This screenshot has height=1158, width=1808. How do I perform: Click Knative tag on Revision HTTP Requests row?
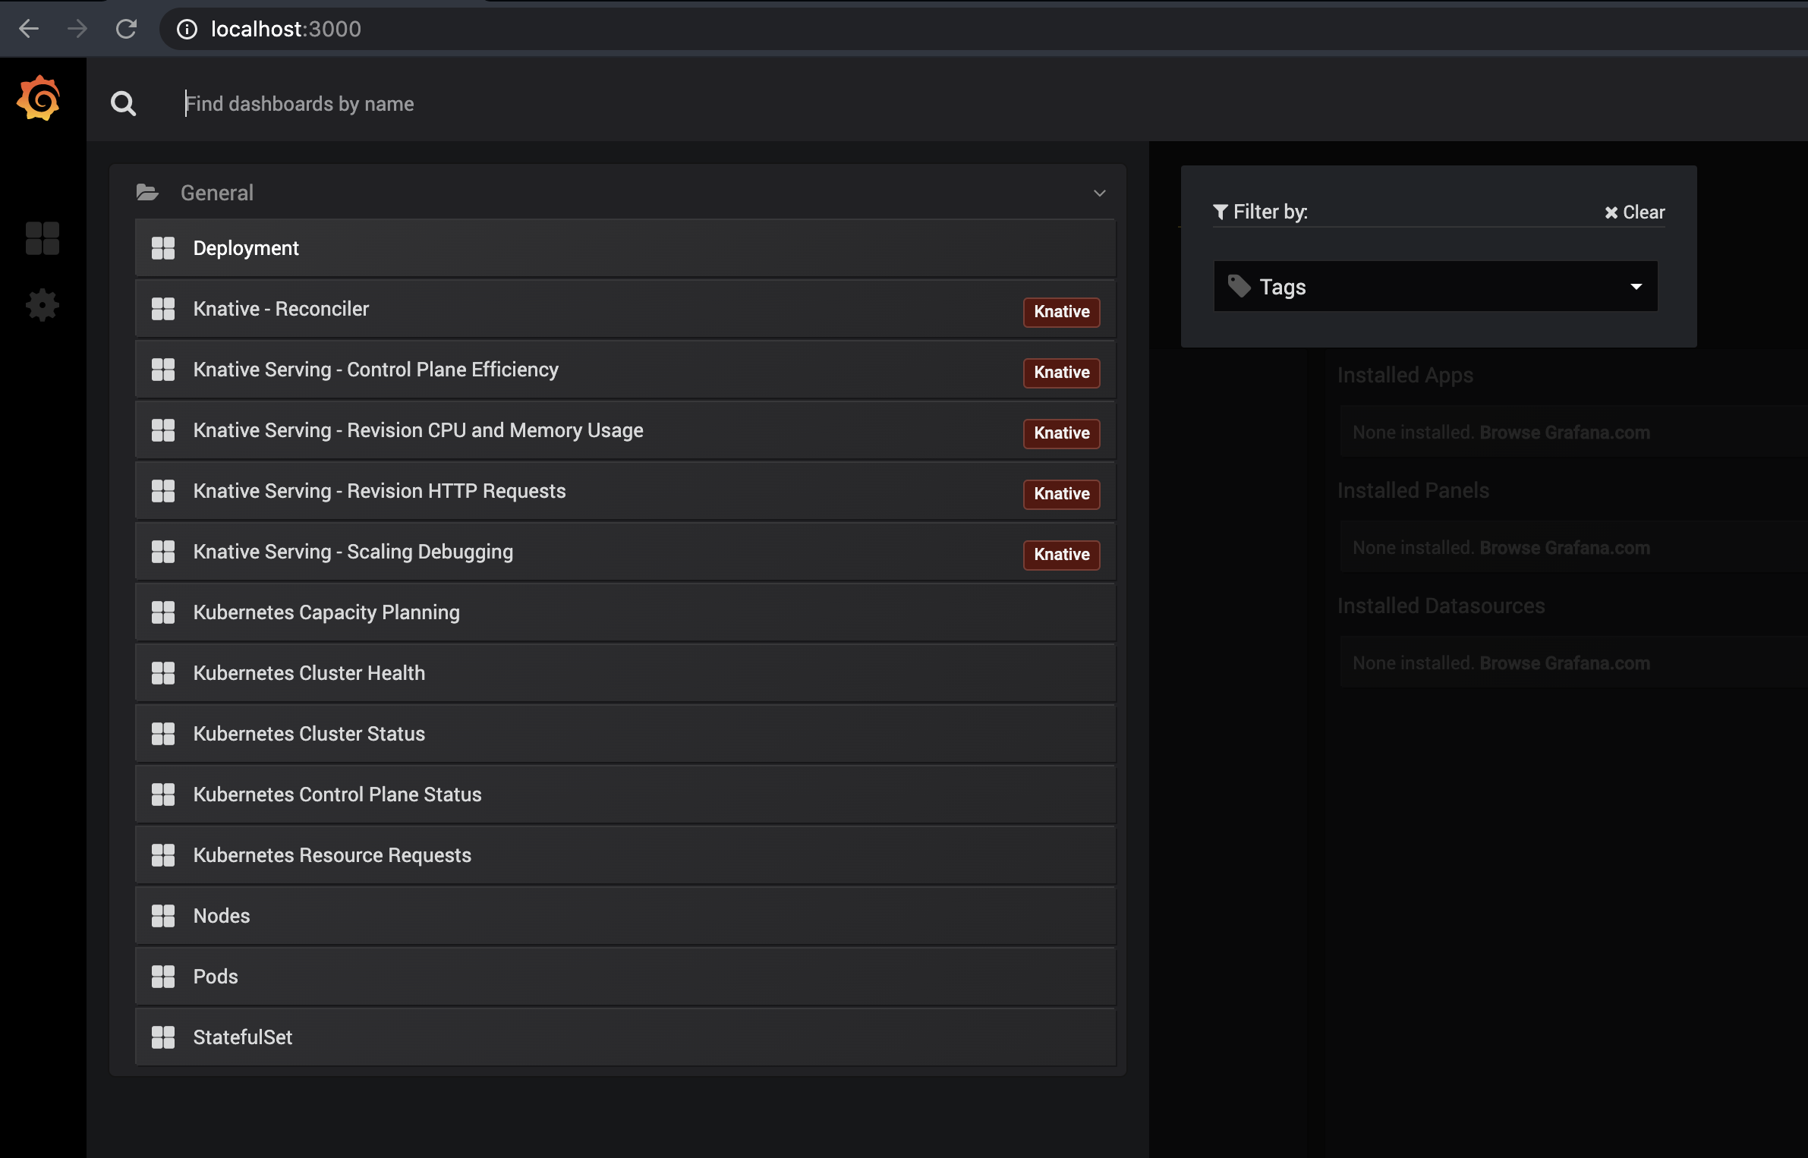[1061, 494]
